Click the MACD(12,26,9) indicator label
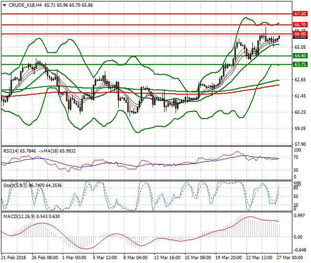The width and height of the screenshot is (311, 263). [19, 217]
